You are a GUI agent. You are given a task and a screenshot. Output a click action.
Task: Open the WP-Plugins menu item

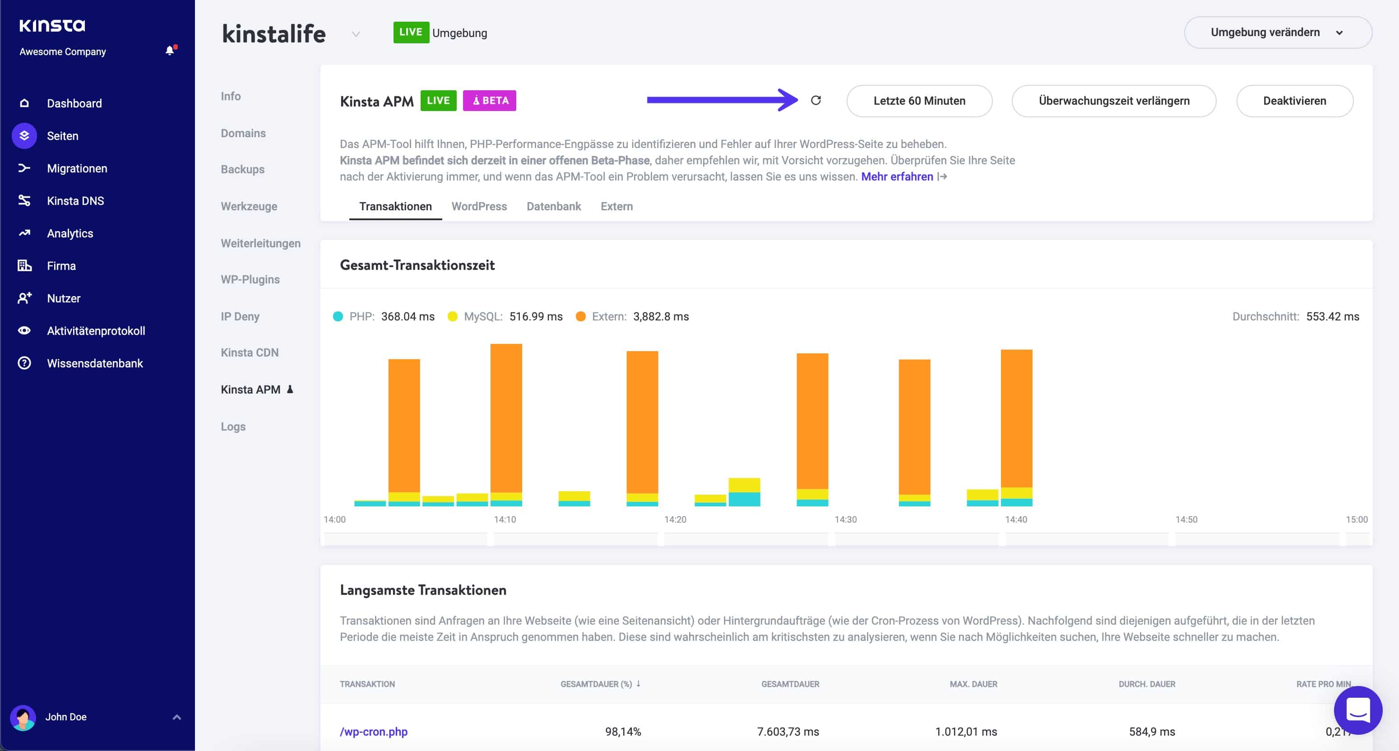pyautogui.click(x=250, y=280)
